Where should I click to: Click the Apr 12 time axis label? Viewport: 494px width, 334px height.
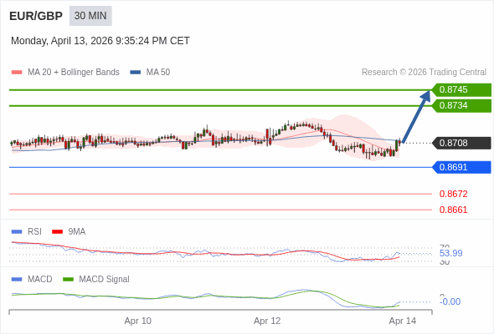click(x=267, y=321)
